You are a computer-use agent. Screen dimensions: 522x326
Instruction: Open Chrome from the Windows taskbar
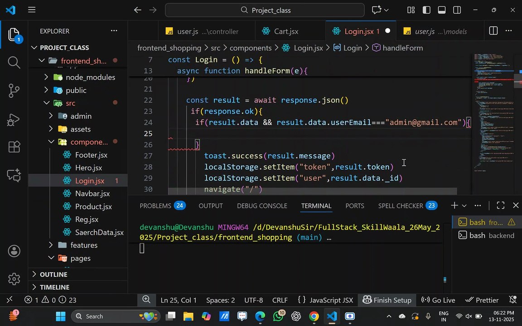click(x=314, y=316)
